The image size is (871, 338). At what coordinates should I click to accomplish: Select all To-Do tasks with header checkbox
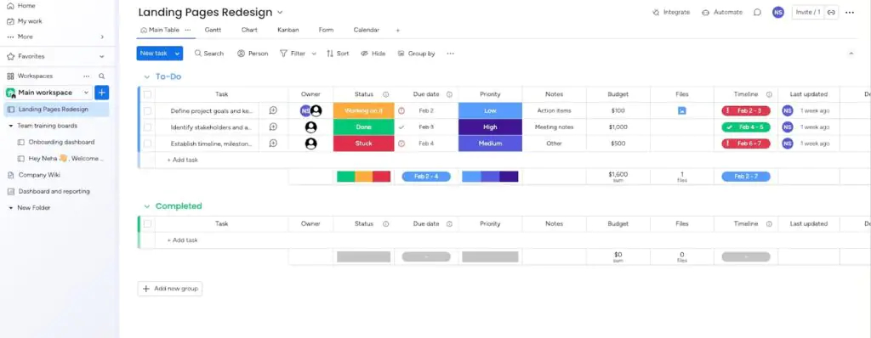147,94
